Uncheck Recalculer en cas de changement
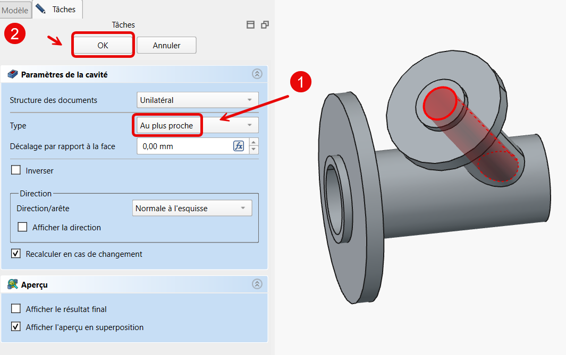Screen dimensions: 566x355 [x=16, y=254]
